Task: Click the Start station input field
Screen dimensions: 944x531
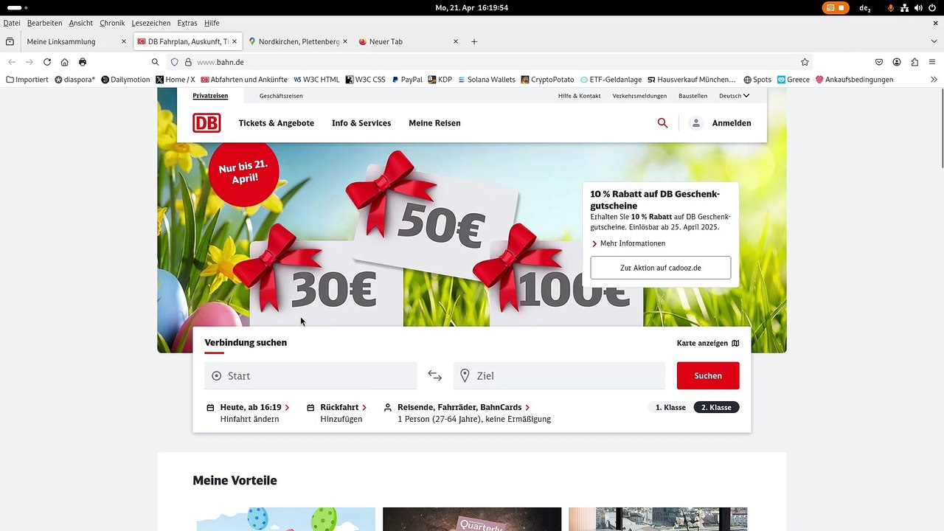Action: click(x=310, y=375)
